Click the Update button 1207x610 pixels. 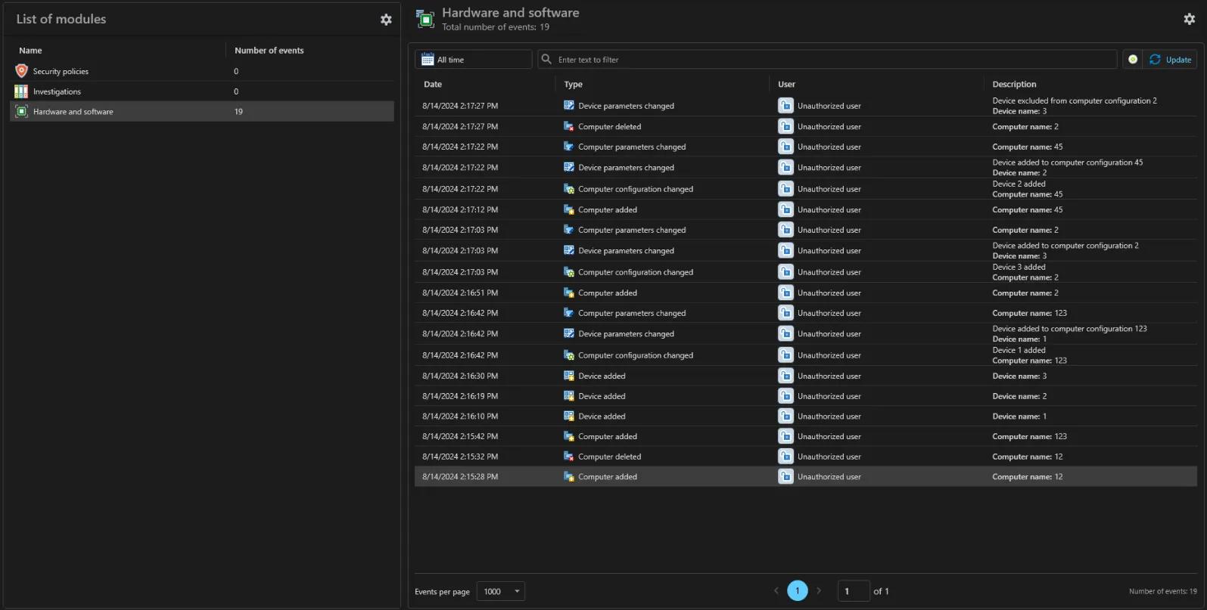[1170, 59]
